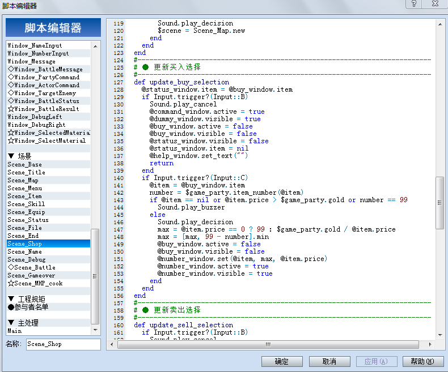The height and width of the screenshot is (372, 448).
Task: Click the $scene = Scene_Map.new line
Action: 201,31
